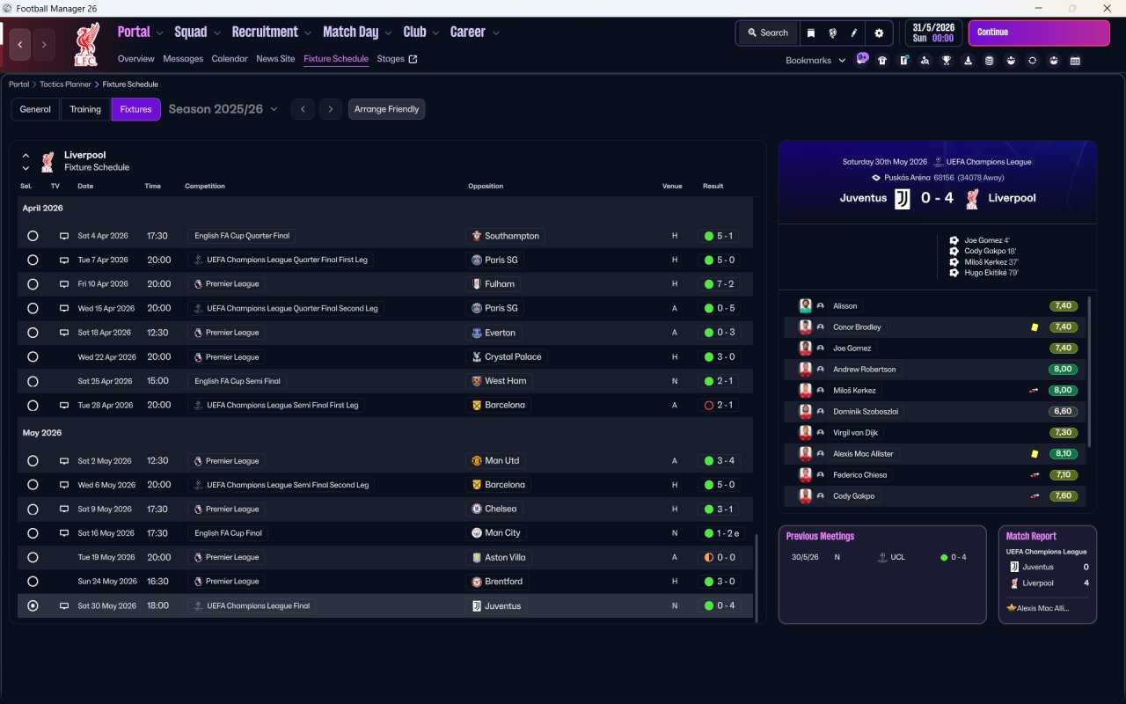Click Alisson's player portrait thumbnail
Viewport: 1126px width, 704px height.
(x=805, y=306)
